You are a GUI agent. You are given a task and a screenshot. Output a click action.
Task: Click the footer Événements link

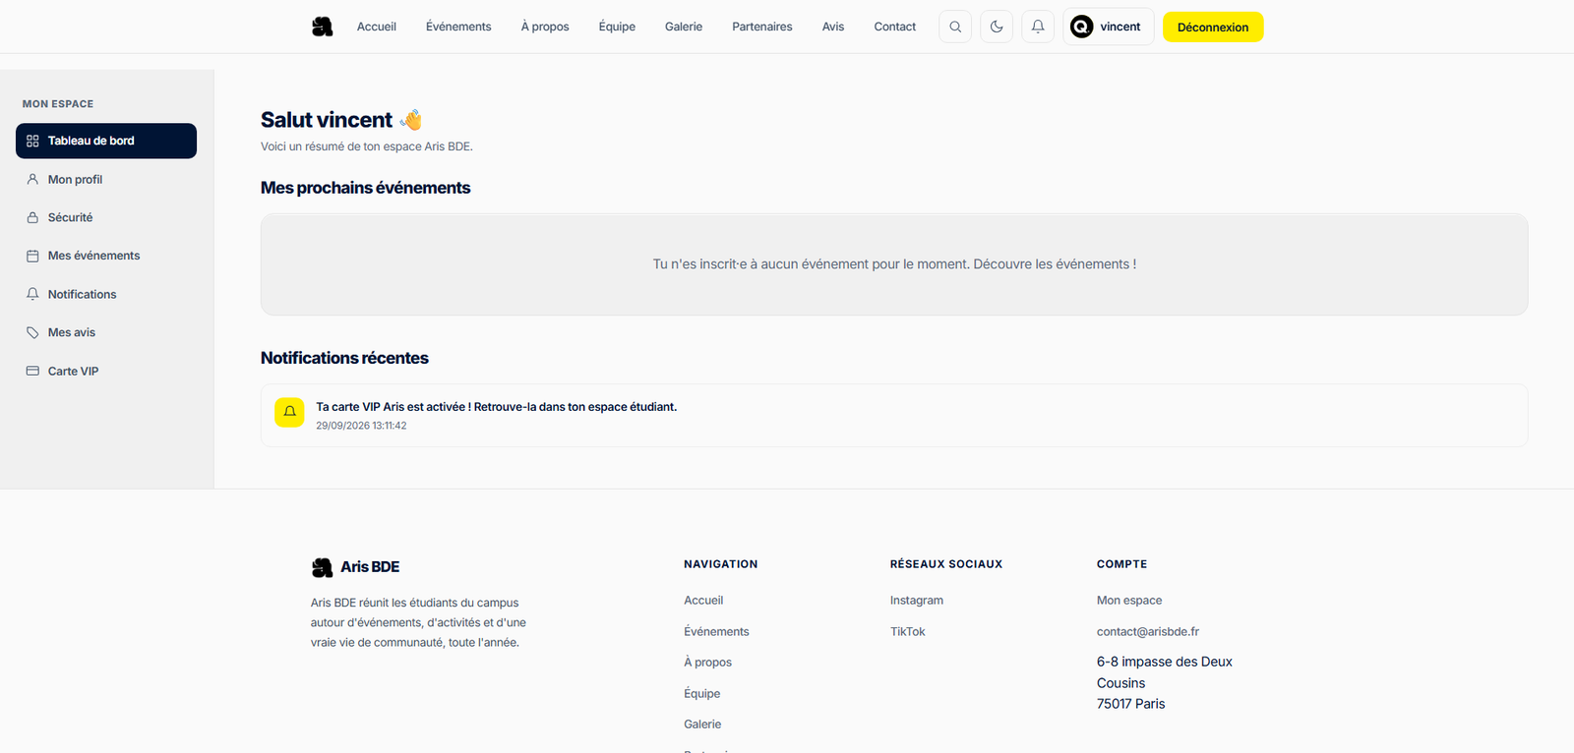[716, 632]
